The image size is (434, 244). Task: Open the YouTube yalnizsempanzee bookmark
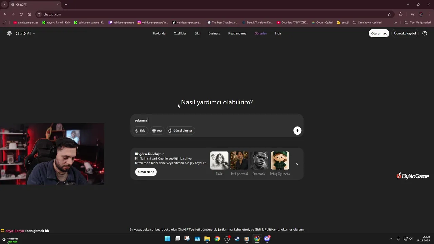(26, 23)
